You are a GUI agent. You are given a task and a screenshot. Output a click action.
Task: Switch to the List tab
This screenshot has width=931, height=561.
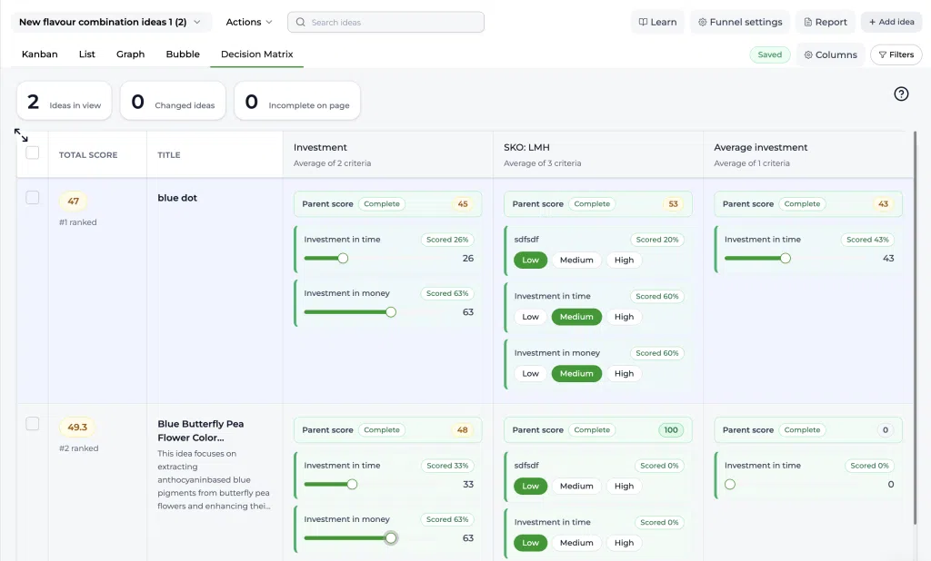click(x=86, y=54)
